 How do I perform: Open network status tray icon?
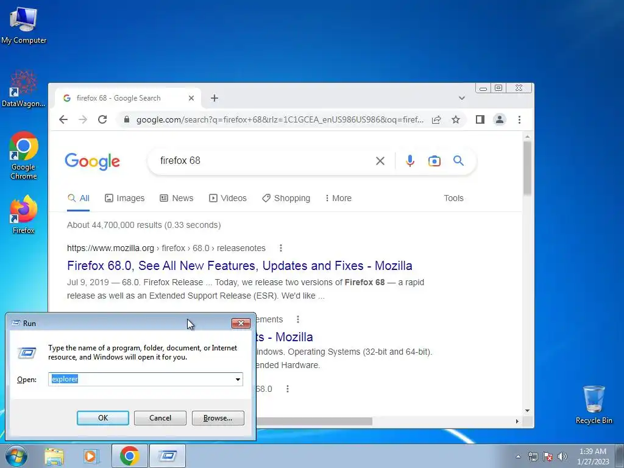click(533, 456)
